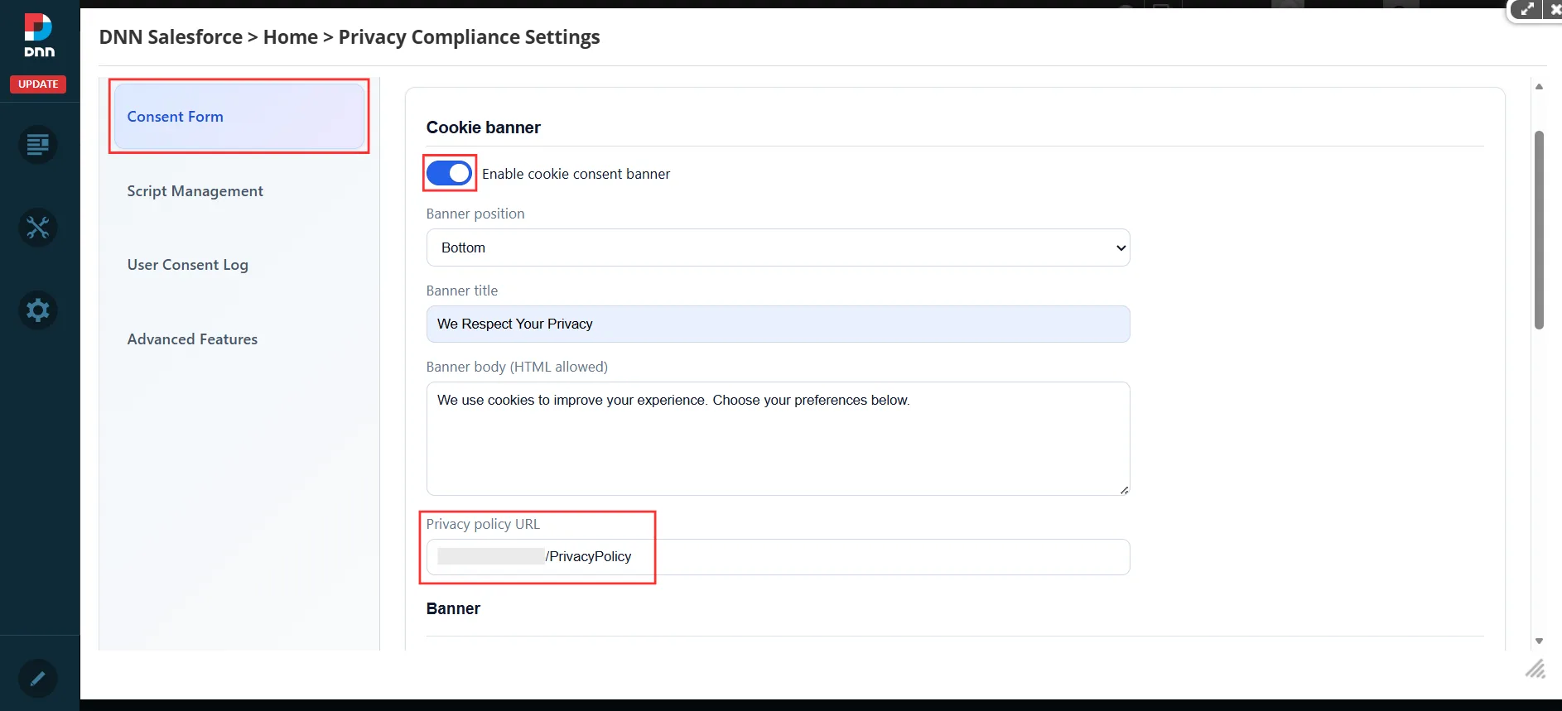The height and width of the screenshot is (711, 1562).
Task: Click the scrollbar up arrow
Action: (1539, 86)
